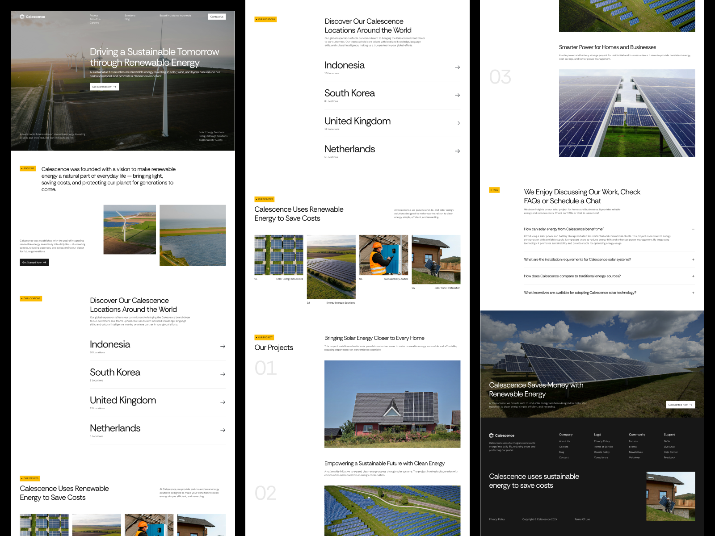This screenshot has height=536, width=715.
Task: Click the 'Bringing Solar Energy Closer to Every Home' title
Action: pyautogui.click(x=374, y=338)
